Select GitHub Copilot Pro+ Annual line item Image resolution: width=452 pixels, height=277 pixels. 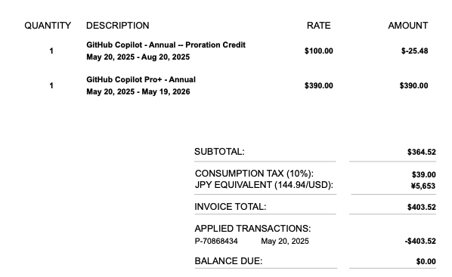click(141, 80)
